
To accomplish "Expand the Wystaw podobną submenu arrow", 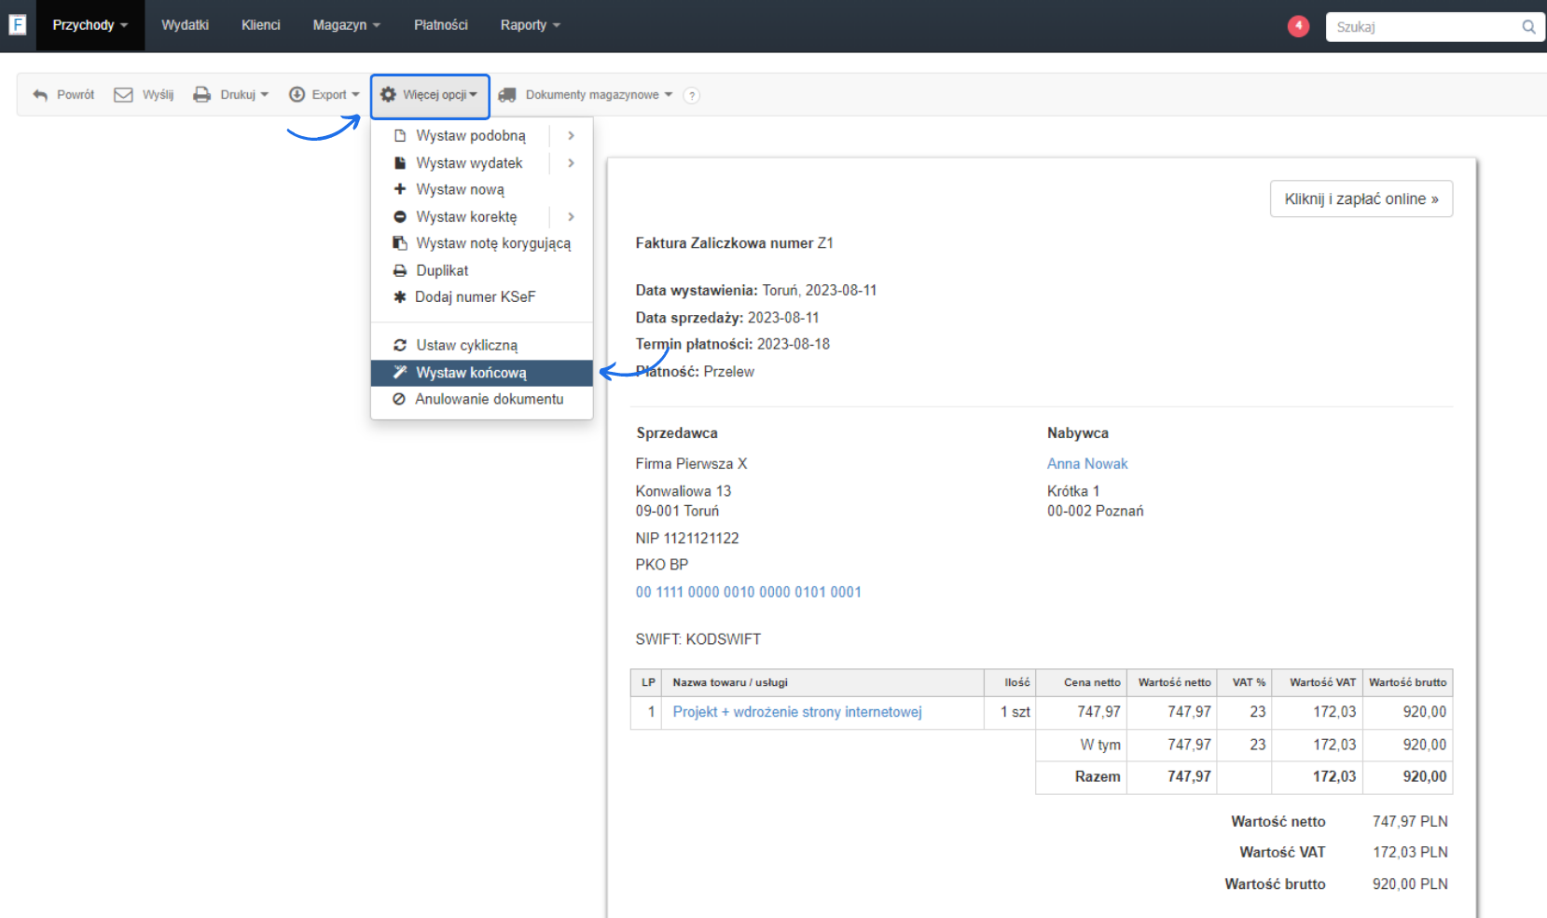I will [571, 136].
